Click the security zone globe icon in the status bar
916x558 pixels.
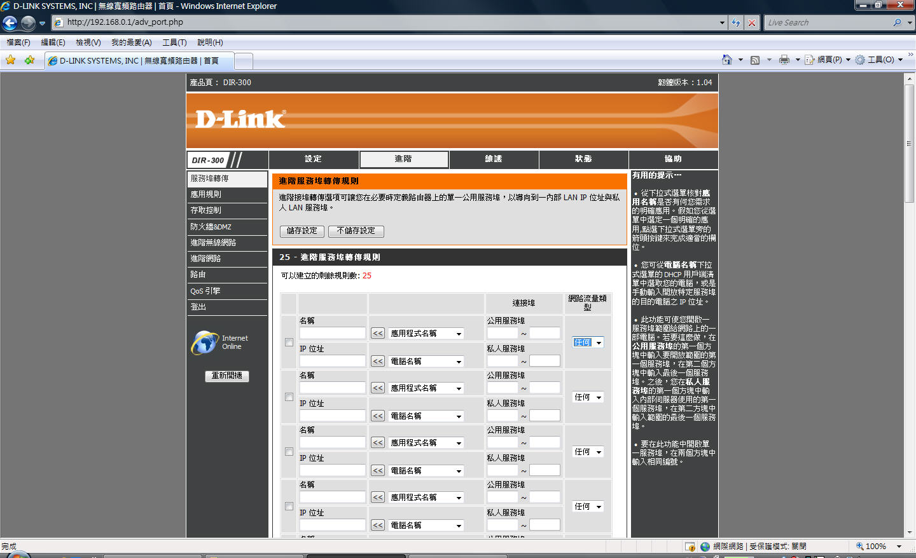[x=705, y=547]
